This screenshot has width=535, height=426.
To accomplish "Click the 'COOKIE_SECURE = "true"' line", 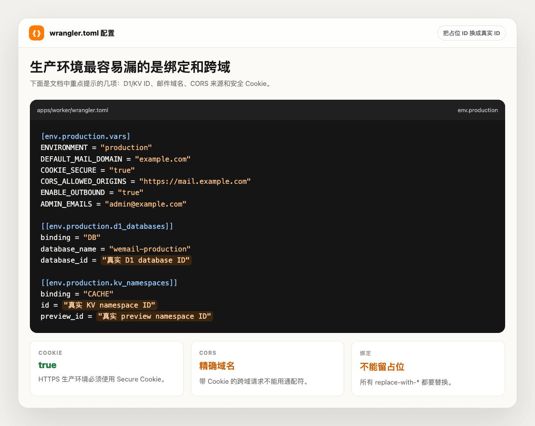I will coord(88,170).
